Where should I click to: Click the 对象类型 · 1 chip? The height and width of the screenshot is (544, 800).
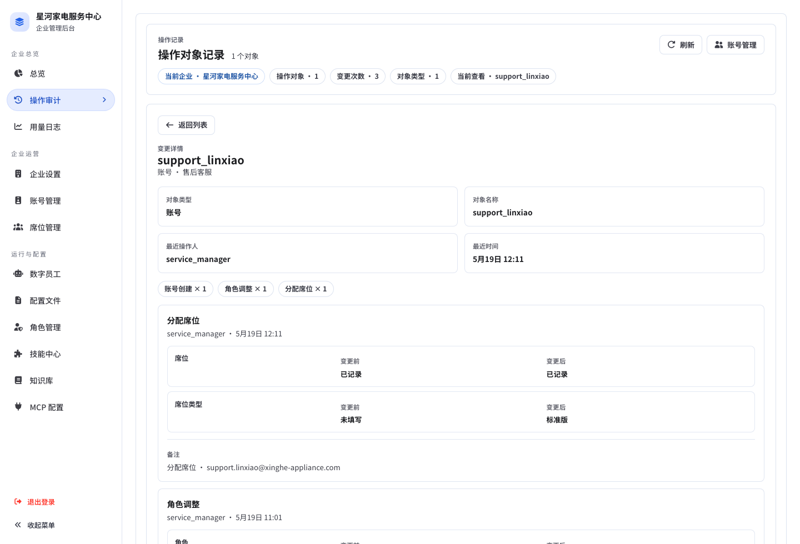point(418,77)
